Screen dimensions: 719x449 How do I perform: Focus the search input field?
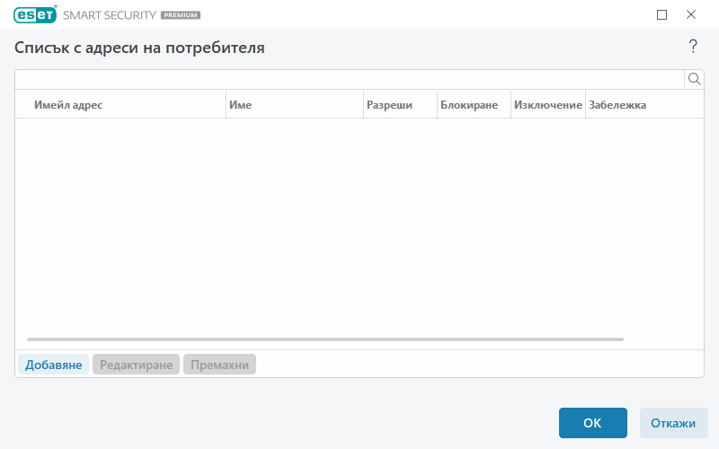click(350, 79)
